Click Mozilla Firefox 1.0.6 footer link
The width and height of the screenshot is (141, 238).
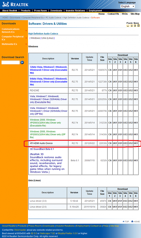[x=68, y=233]
